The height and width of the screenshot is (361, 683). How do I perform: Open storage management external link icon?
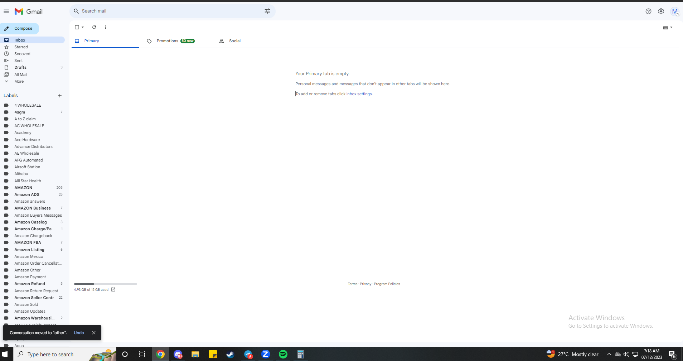point(113,289)
